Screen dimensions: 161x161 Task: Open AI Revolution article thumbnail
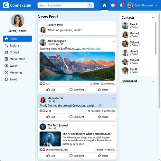50,139
